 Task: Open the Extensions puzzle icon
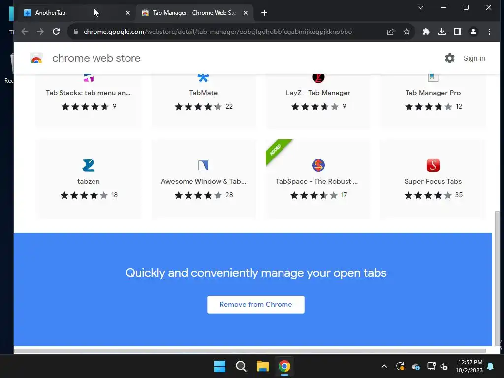coord(426,31)
